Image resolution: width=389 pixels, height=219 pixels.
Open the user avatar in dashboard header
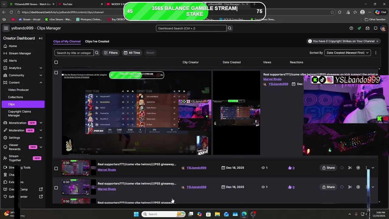tap(383, 28)
